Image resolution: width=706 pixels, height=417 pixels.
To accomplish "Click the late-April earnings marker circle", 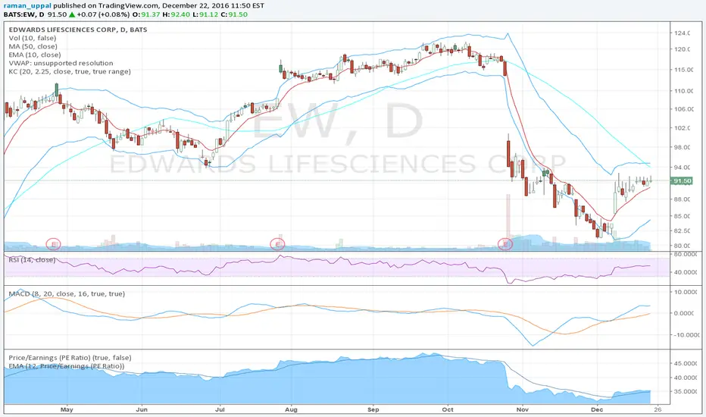I will 54,244.
